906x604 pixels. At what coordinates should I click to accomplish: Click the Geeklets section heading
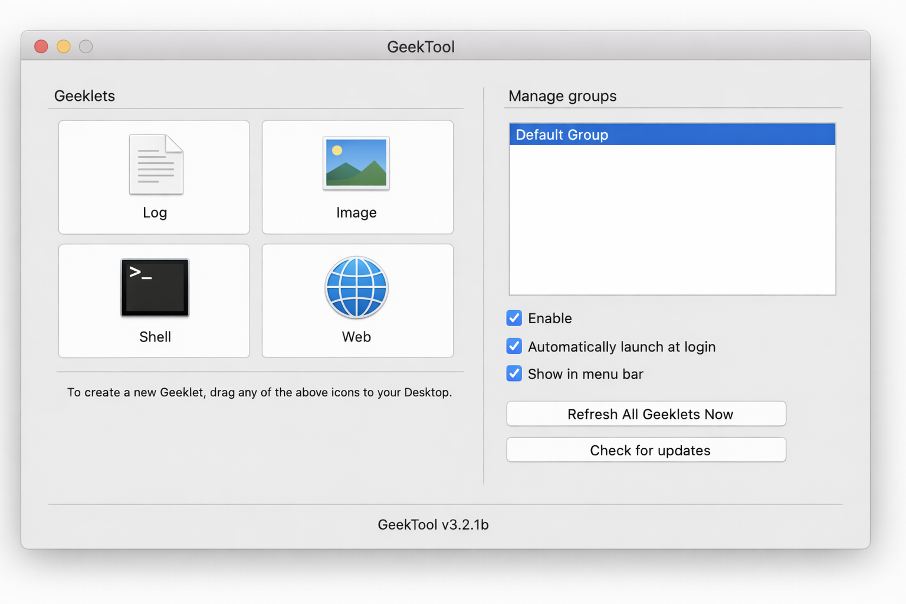84,96
